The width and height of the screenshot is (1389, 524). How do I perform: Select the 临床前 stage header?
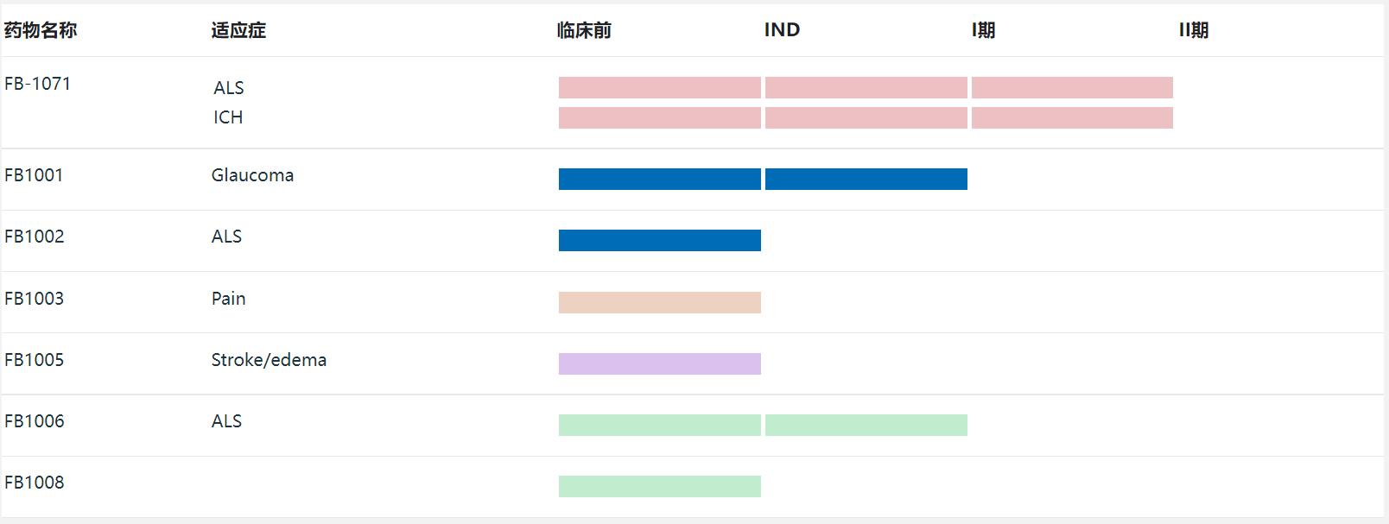584,30
